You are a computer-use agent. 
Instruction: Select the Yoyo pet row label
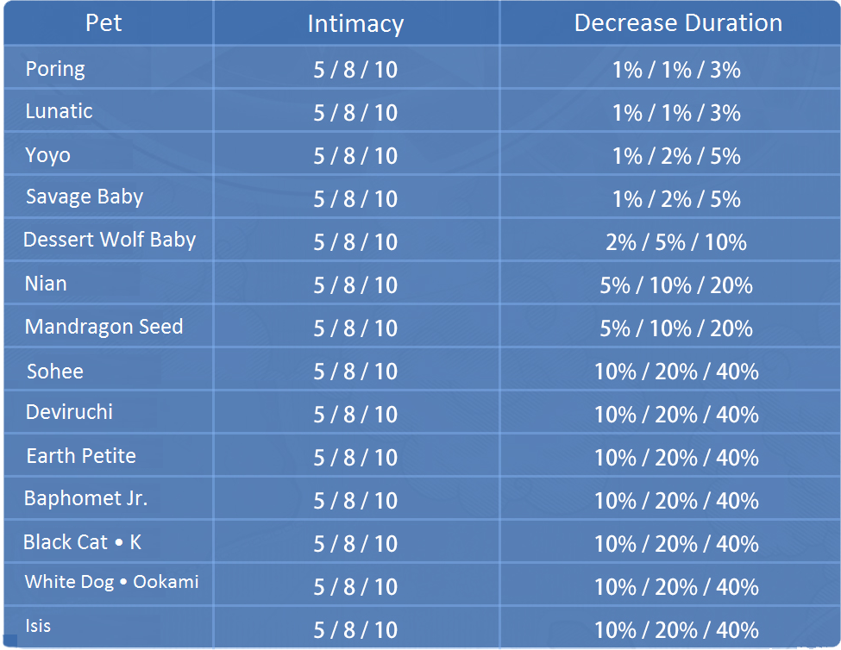tap(47, 155)
